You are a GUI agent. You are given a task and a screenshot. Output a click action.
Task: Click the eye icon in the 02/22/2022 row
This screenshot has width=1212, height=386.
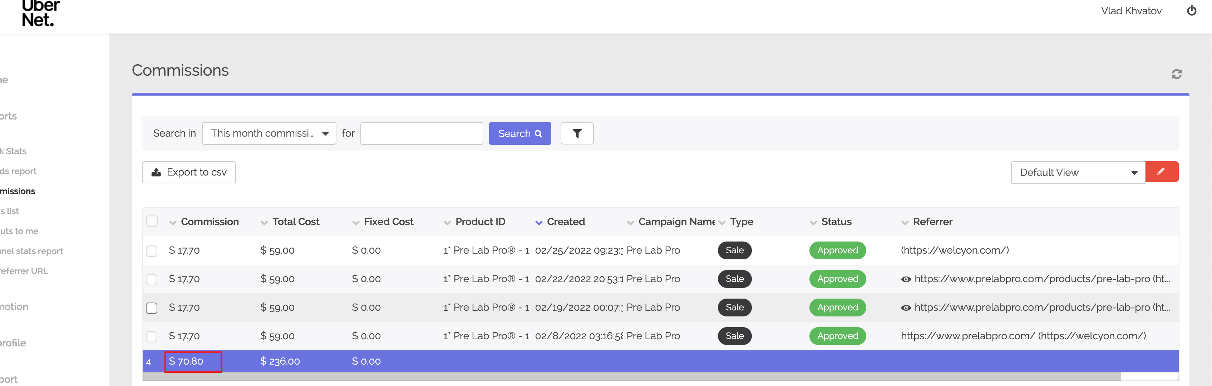pos(906,279)
